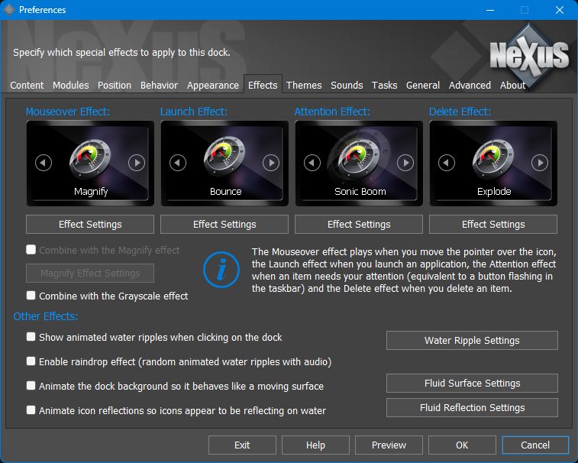Open Effect Settings for Attention Effect
Image resolution: width=578 pixels, height=463 pixels.
[x=359, y=225]
